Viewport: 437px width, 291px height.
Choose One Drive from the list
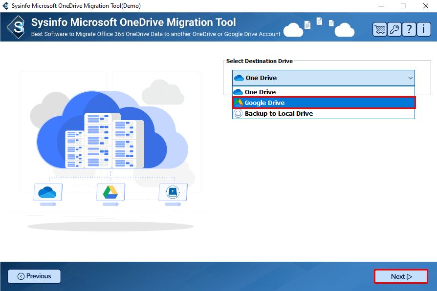pos(323,92)
